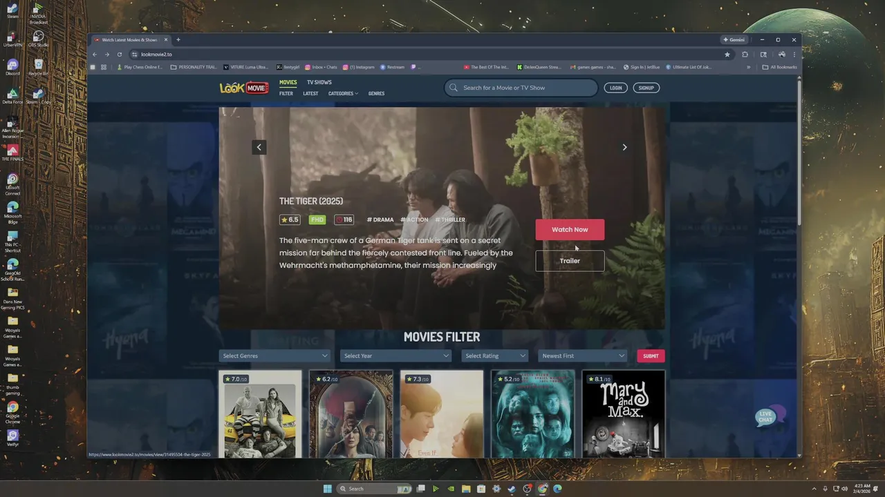Open a new Chrome tab

(178, 39)
